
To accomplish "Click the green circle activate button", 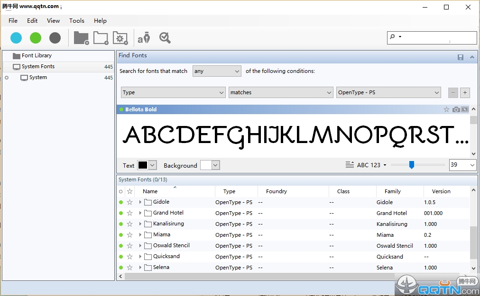I will click(x=36, y=38).
